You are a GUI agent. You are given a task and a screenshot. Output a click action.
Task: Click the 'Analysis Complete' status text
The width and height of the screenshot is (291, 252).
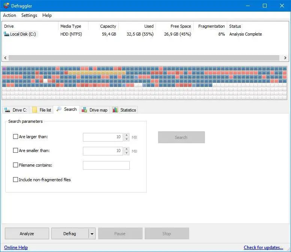[246, 34]
